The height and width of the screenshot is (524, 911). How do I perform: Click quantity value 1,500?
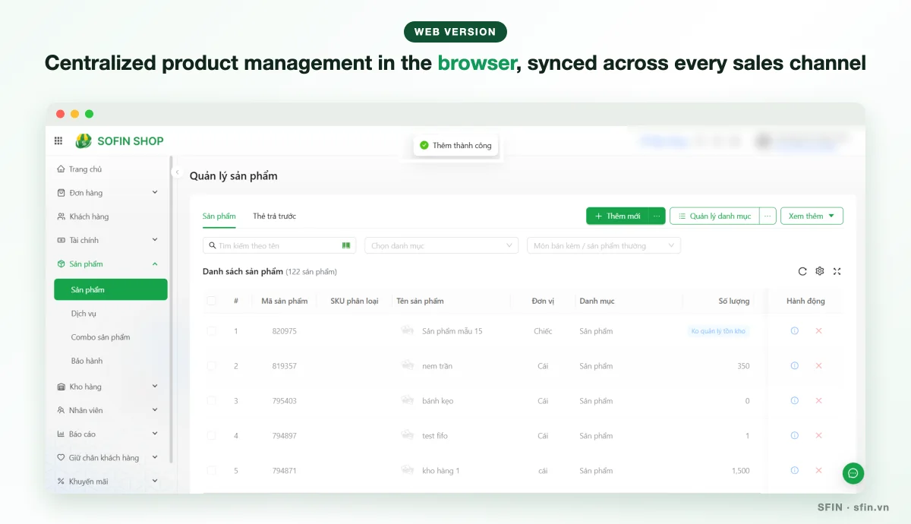pyautogui.click(x=741, y=471)
